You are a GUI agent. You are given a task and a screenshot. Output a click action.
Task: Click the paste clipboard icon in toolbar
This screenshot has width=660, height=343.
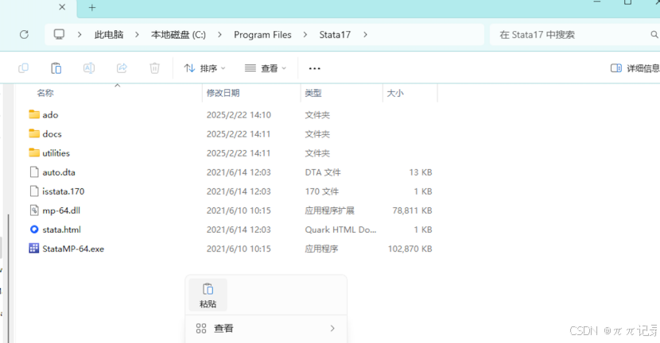click(x=56, y=68)
